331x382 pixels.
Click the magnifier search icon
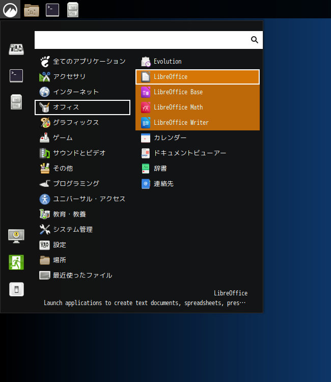click(x=255, y=40)
